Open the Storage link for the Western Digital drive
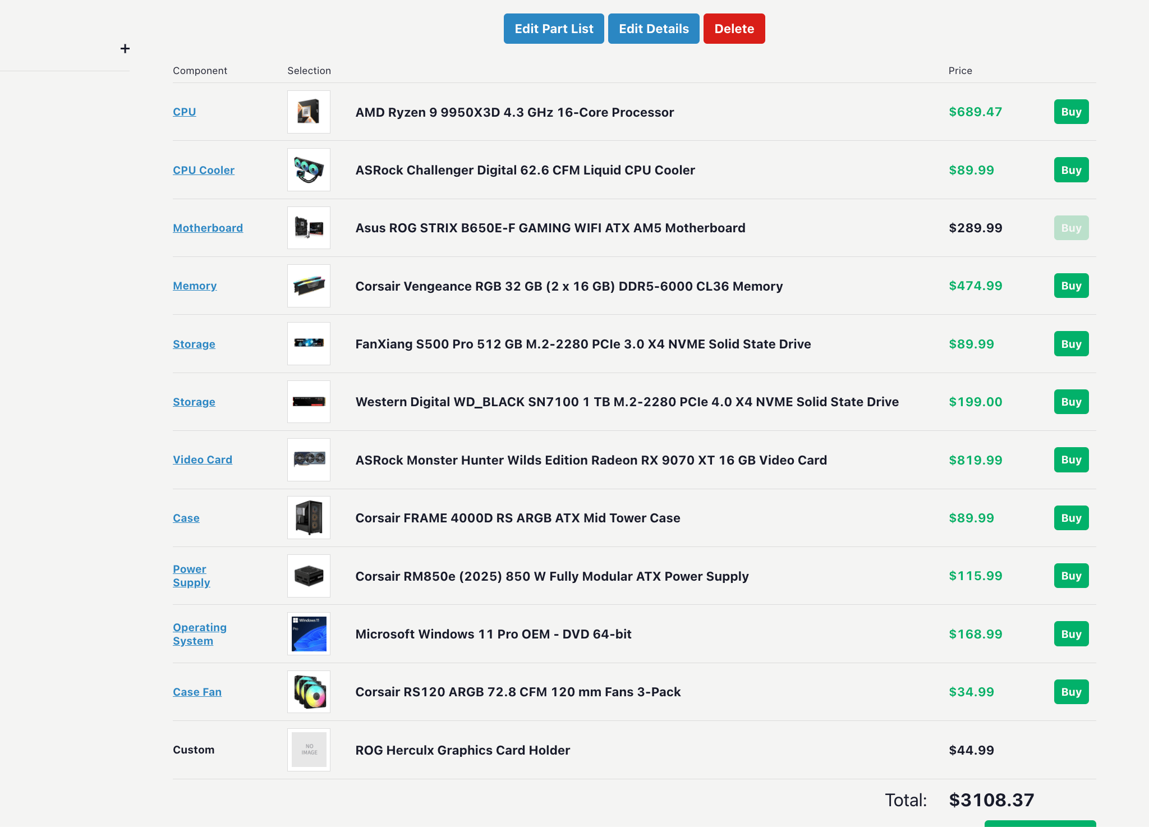 [194, 402]
